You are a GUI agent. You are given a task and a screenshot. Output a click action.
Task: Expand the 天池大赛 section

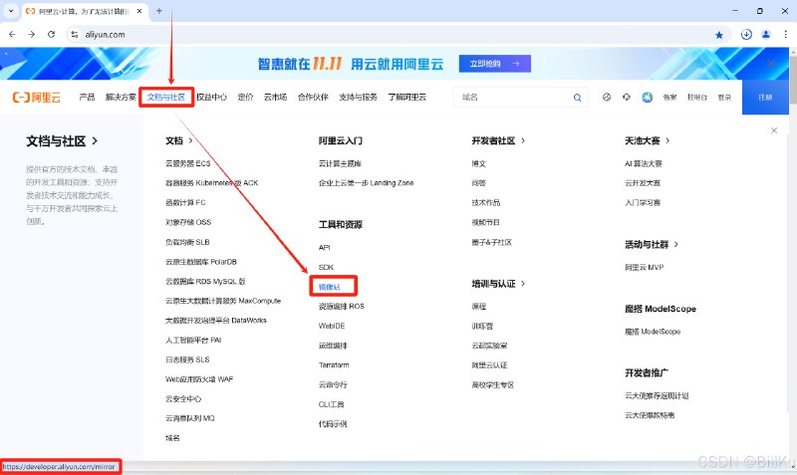point(667,140)
